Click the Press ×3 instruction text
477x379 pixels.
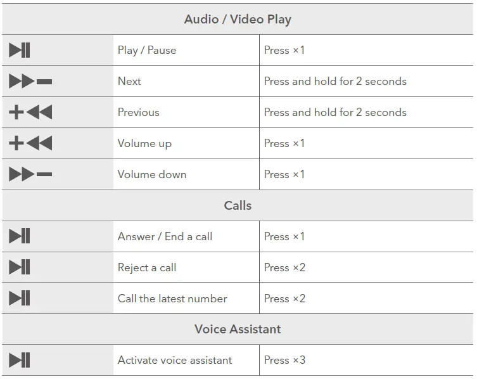click(284, 360)
